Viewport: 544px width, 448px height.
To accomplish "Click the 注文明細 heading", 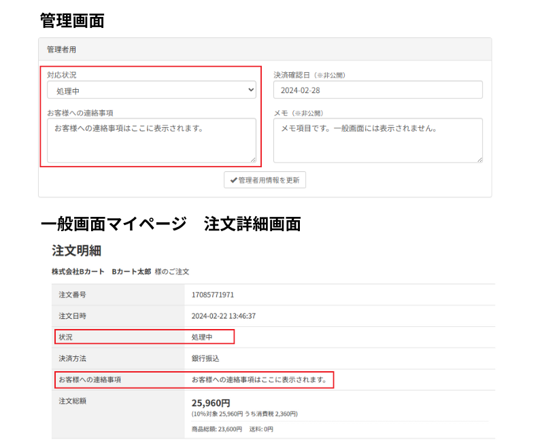I will point(77,251).
